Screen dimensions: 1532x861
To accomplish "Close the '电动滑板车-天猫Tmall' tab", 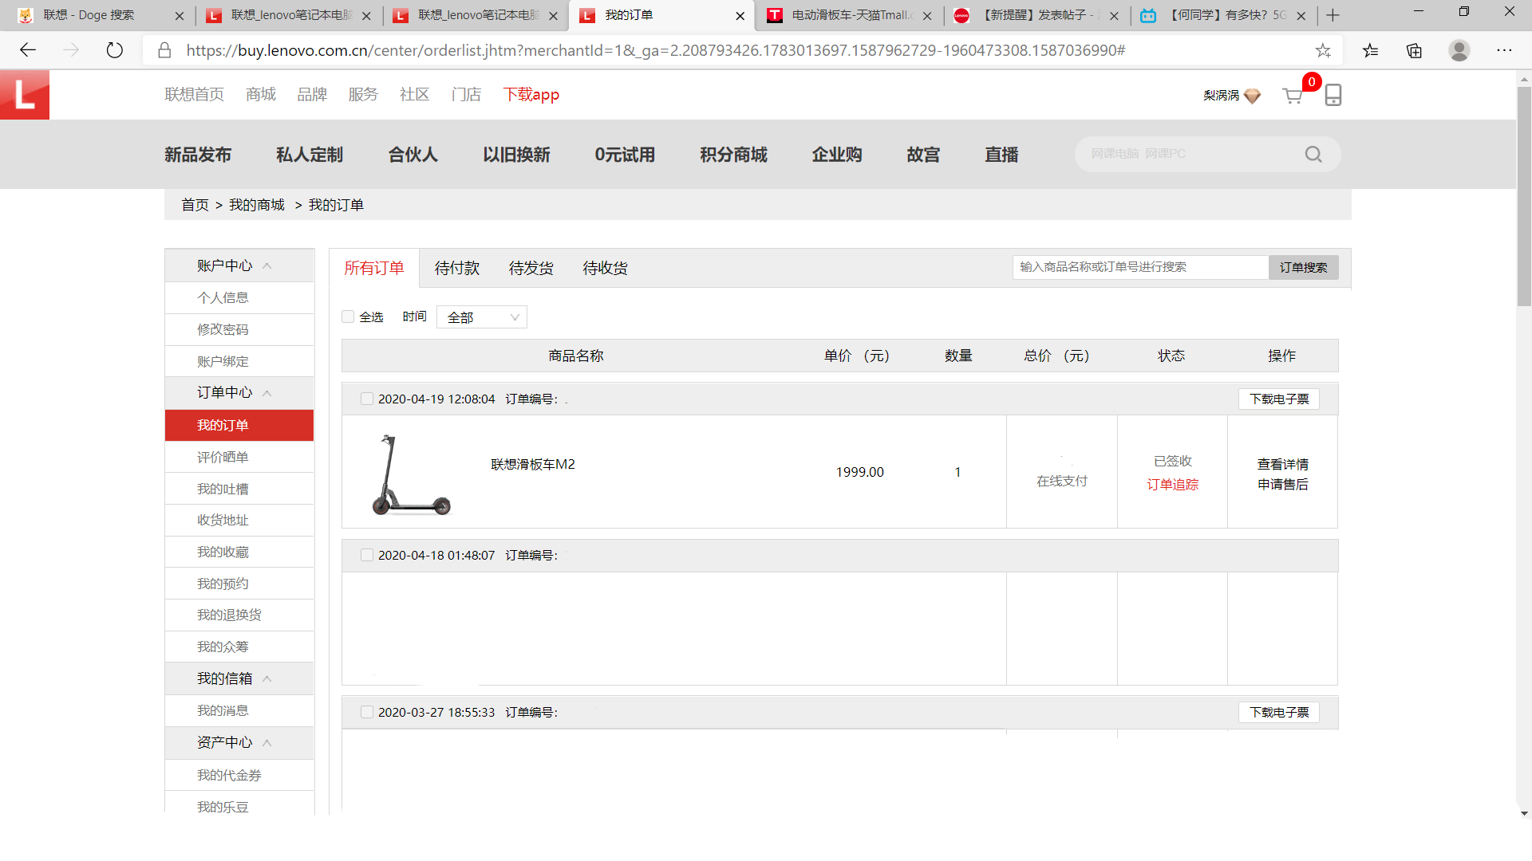I will pyautogui.click(x=926, y=15).
